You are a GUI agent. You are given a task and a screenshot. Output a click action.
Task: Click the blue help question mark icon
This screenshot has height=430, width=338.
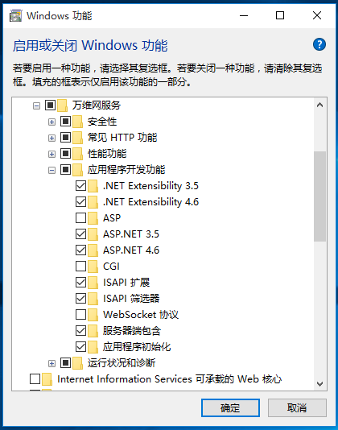click(319, 44)
